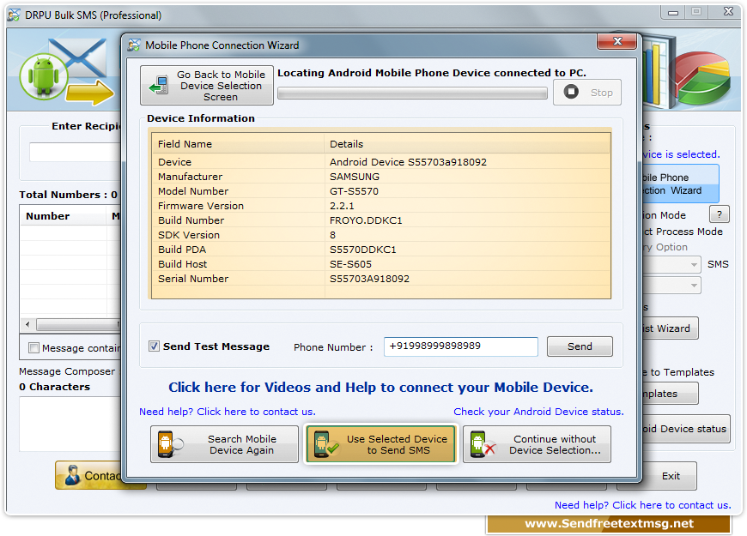This screenshot has width=747, height=536.
Task: Click the Android robot logo in main window
Action: coord(44,76)
